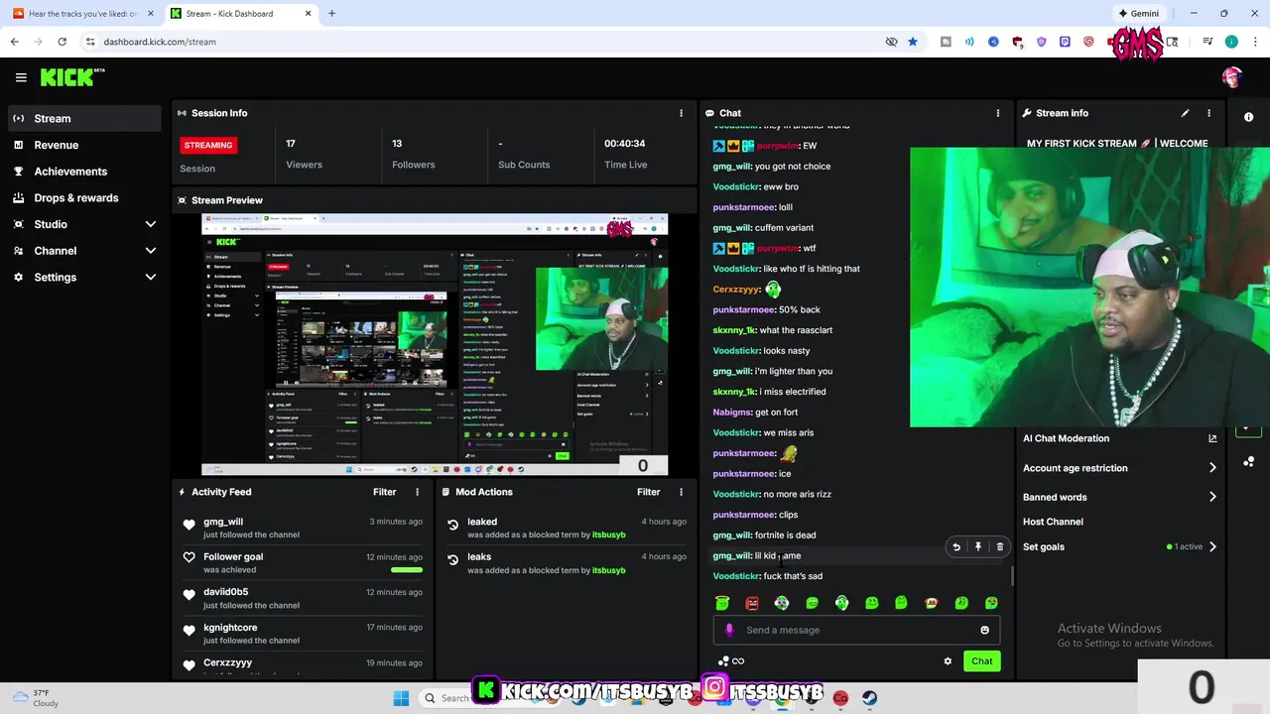The width and height of the screenshot is (1270, 714).
Task: Open AI Chat Moderation setting
Action: tap(1066, 438)
